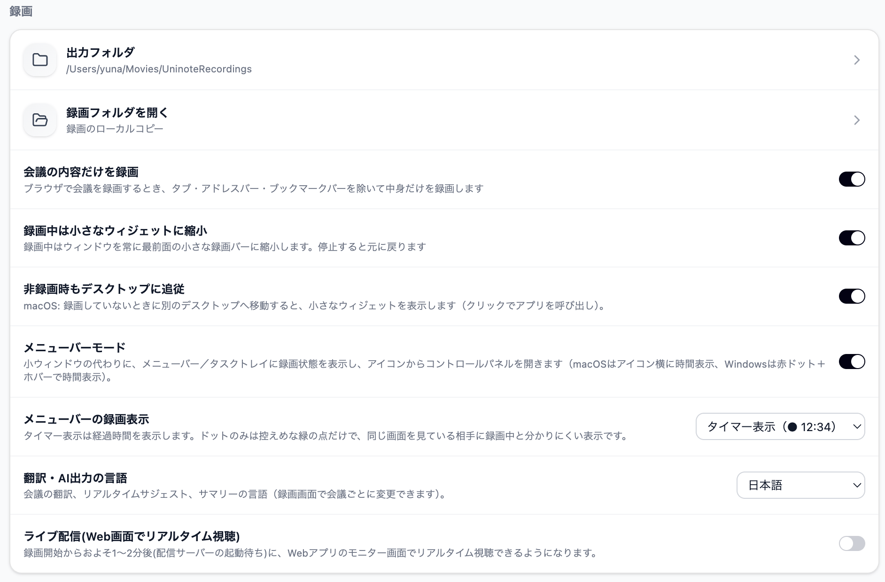Click the open-folder icon beside 録画フォルダを開く
The width and height of the screenshot is (885, 582).
point(40,120)
